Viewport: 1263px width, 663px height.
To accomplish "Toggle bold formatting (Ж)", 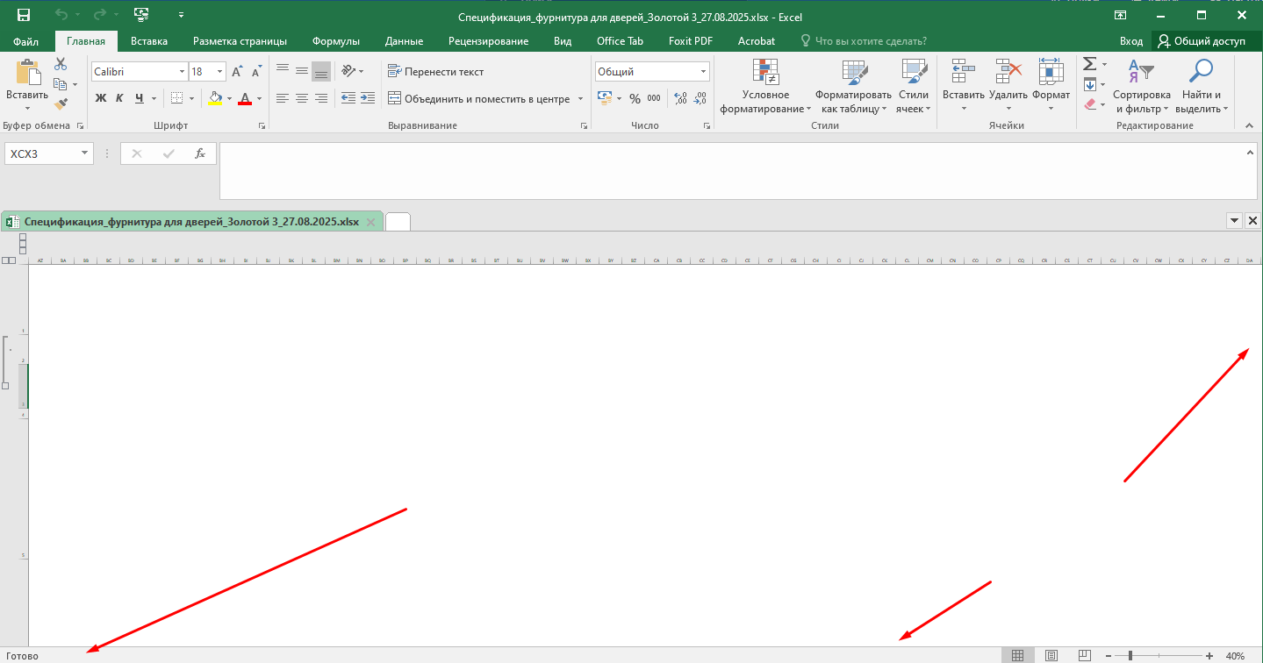I will coord(100,98).
